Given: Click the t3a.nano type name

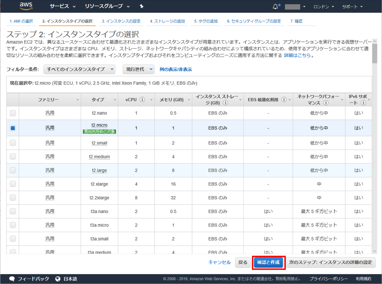Looking at the screenshot, I should click(99, 211).
